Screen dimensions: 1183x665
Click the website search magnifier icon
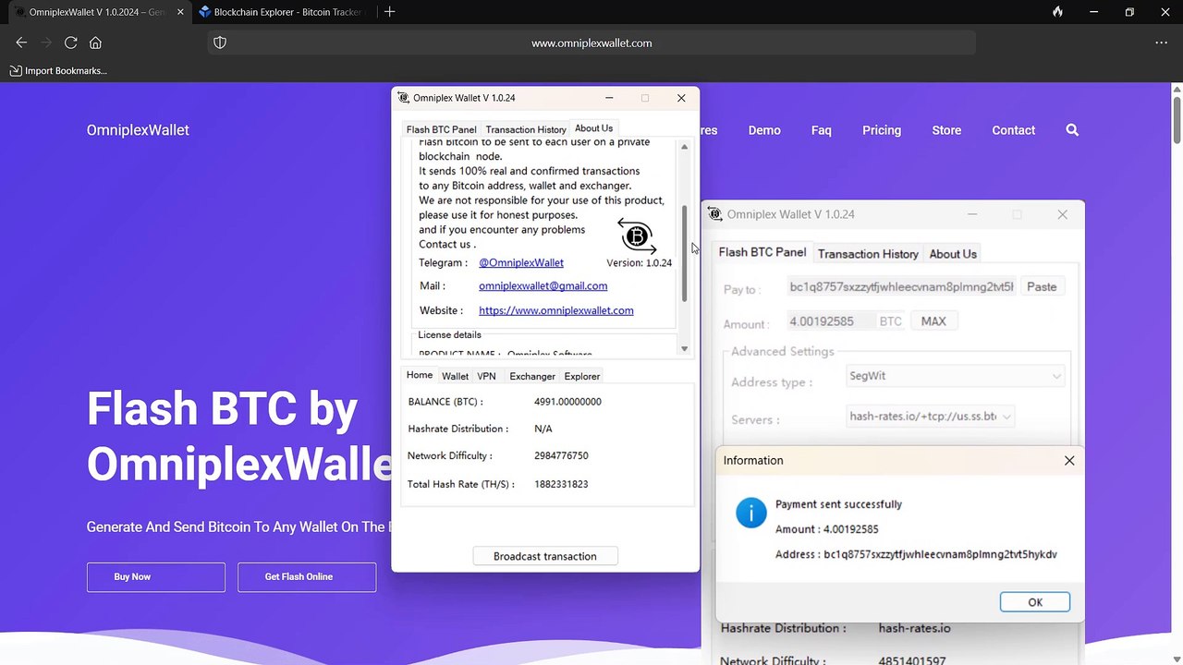click(x=1072, y=130)
